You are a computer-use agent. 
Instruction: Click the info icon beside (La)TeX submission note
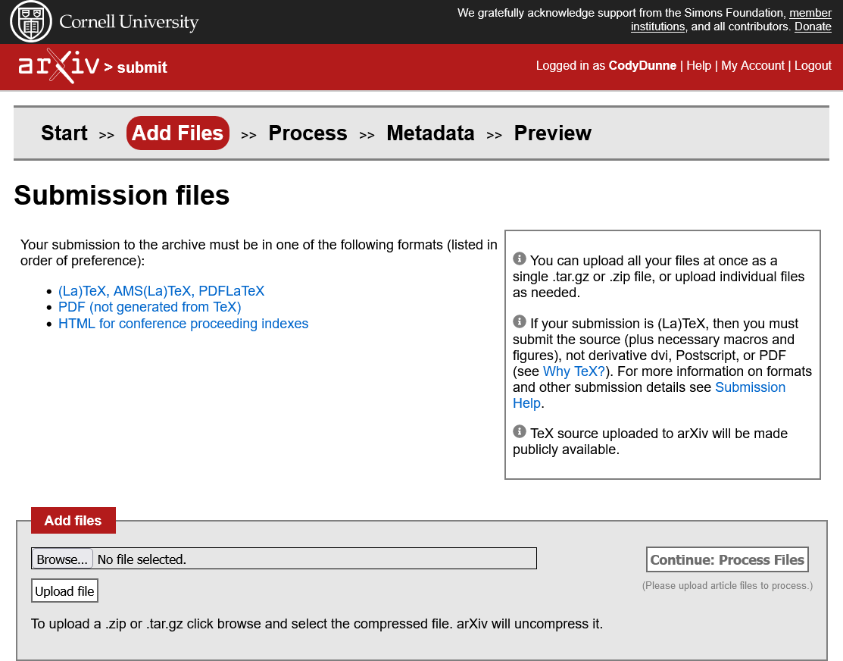click(519, 321)
